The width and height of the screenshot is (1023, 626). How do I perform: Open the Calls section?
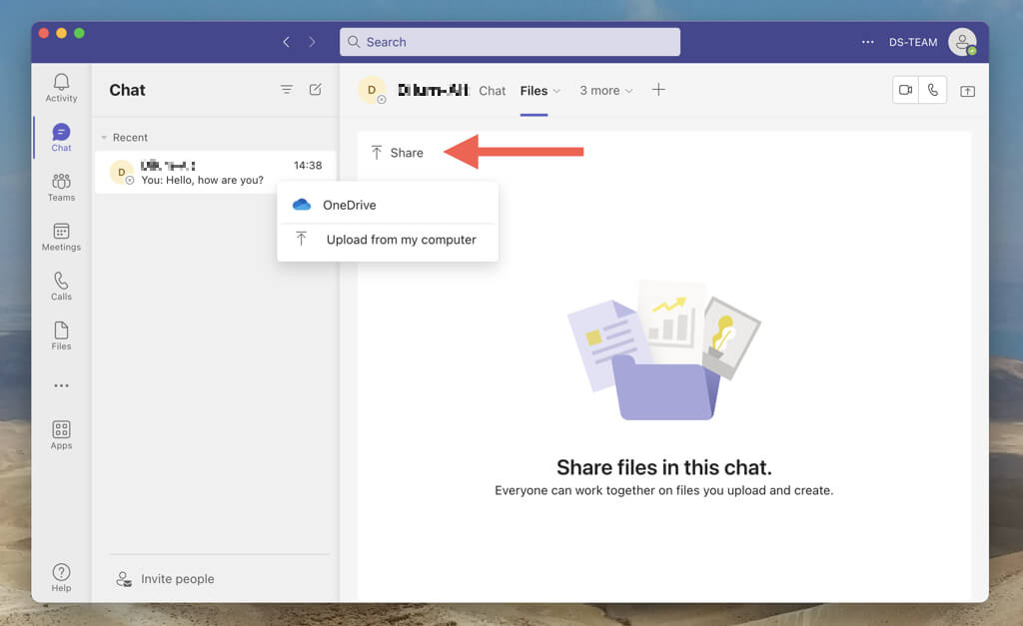click(x=61, y=287)
